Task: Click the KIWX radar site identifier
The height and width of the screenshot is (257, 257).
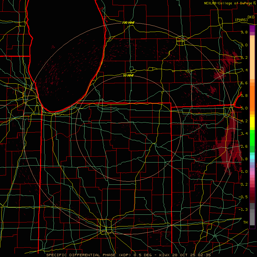Action: [164, 255]
